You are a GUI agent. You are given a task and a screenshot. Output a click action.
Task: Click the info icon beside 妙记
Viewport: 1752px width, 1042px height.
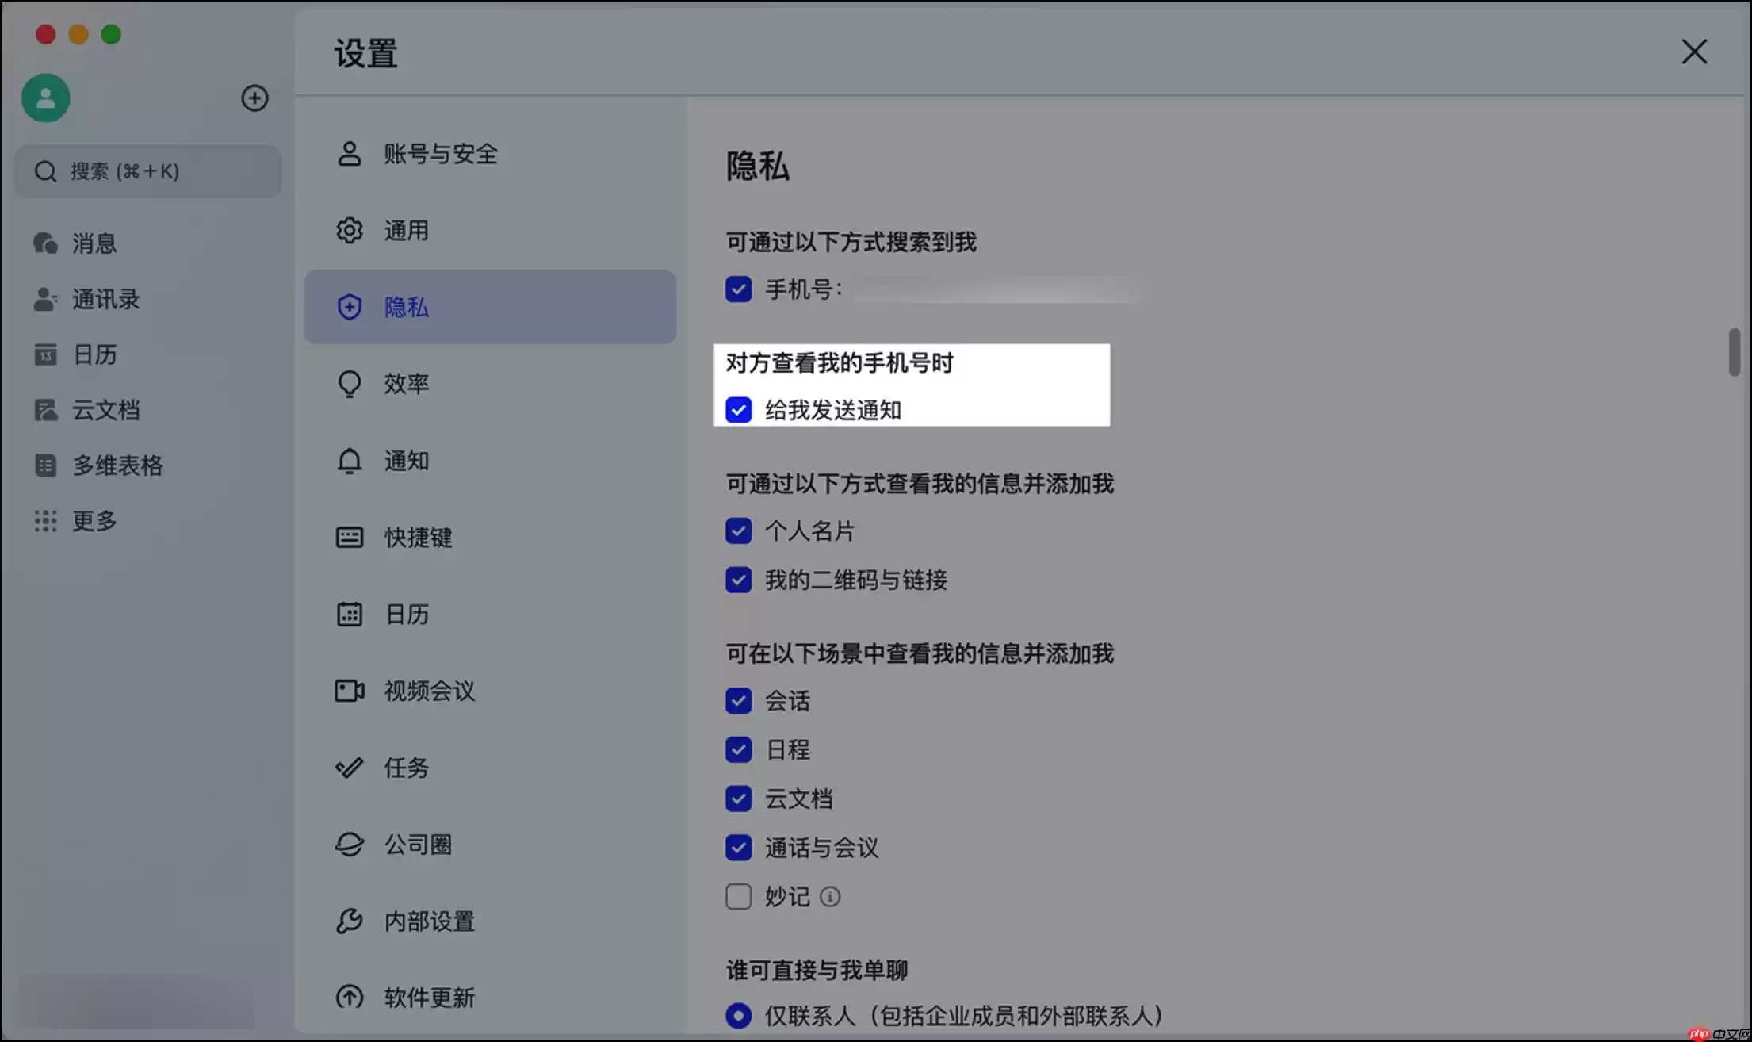tap(830, 897)
